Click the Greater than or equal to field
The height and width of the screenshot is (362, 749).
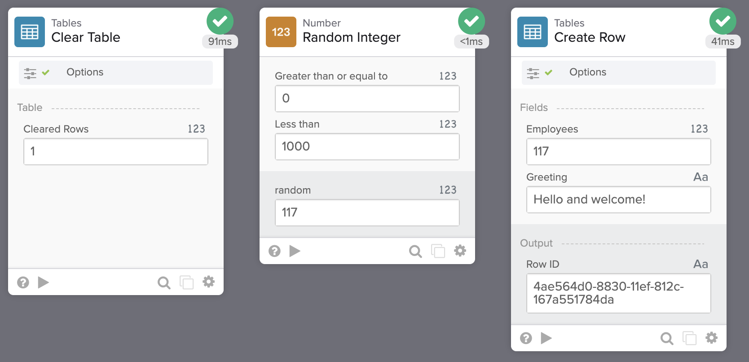[x=367, y=98]
